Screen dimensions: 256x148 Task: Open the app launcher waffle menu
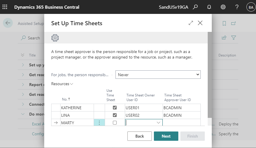coord(5,7)
